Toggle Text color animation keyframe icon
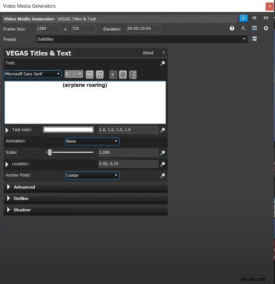Screen dimensions: 275x284 pyautogui.click(x=162, y=130)
